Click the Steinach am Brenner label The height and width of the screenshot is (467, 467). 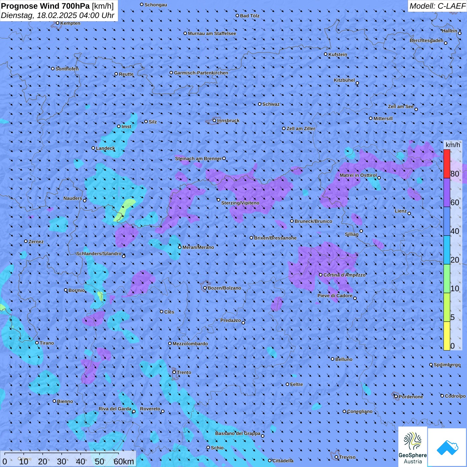pyautogui.click(x=198, y=158)
